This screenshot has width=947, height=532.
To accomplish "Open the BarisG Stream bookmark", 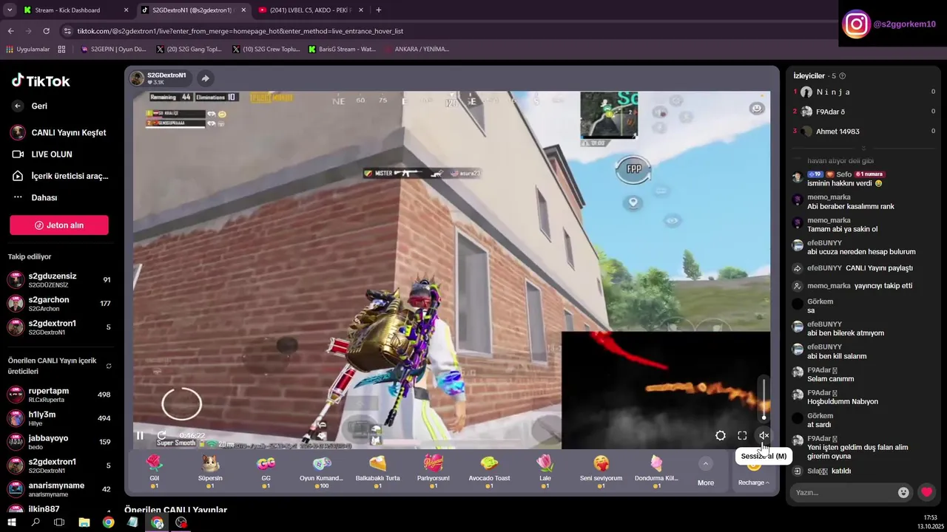I will 342,50.
